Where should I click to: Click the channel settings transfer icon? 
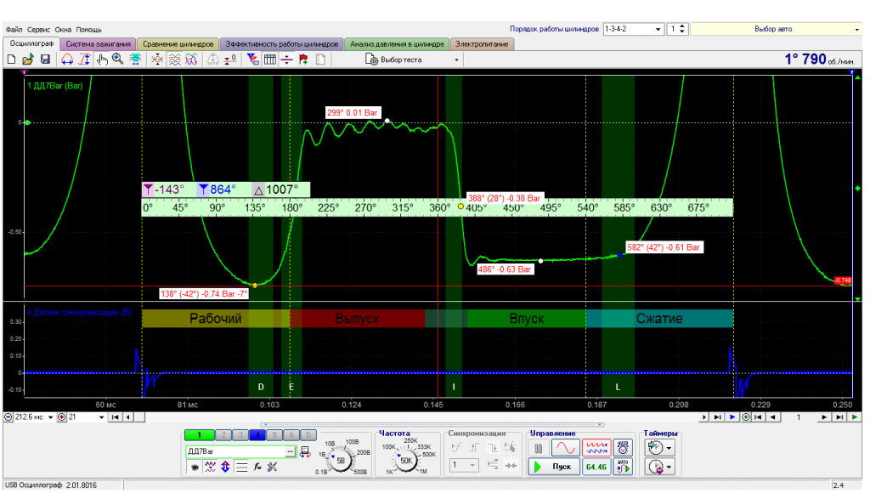305,452
